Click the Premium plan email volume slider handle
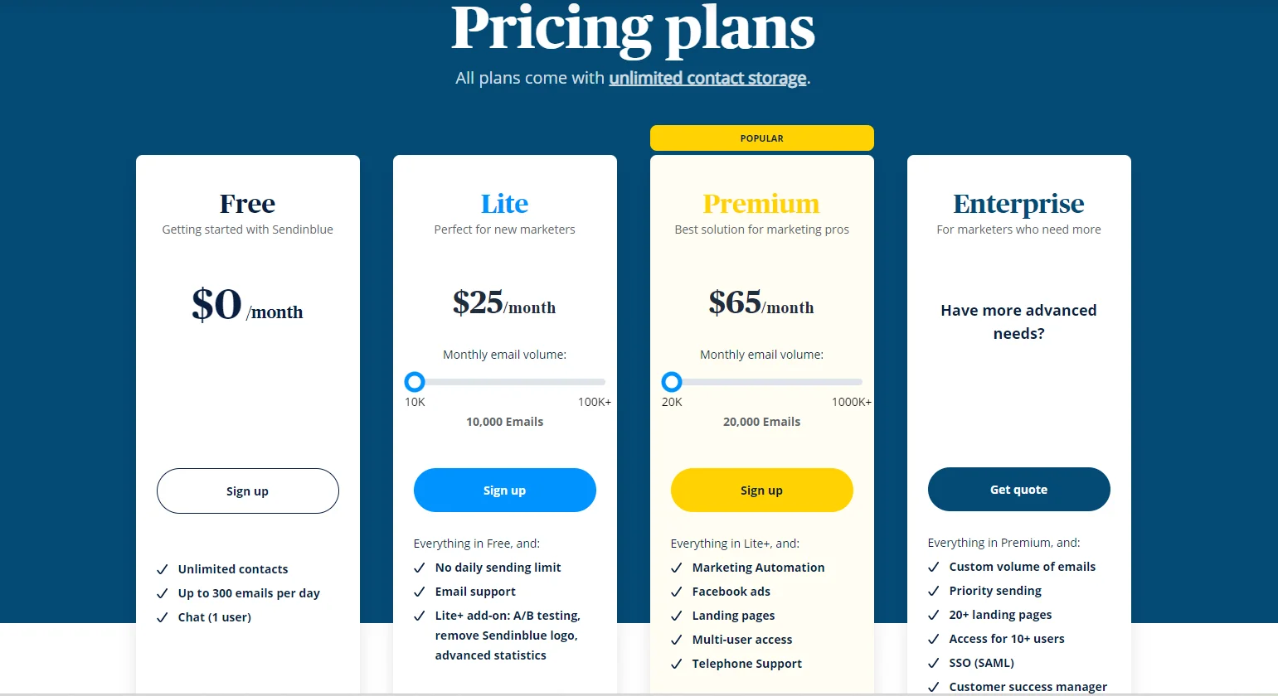Screen dimensions: 1278x696 pos(672,382)
